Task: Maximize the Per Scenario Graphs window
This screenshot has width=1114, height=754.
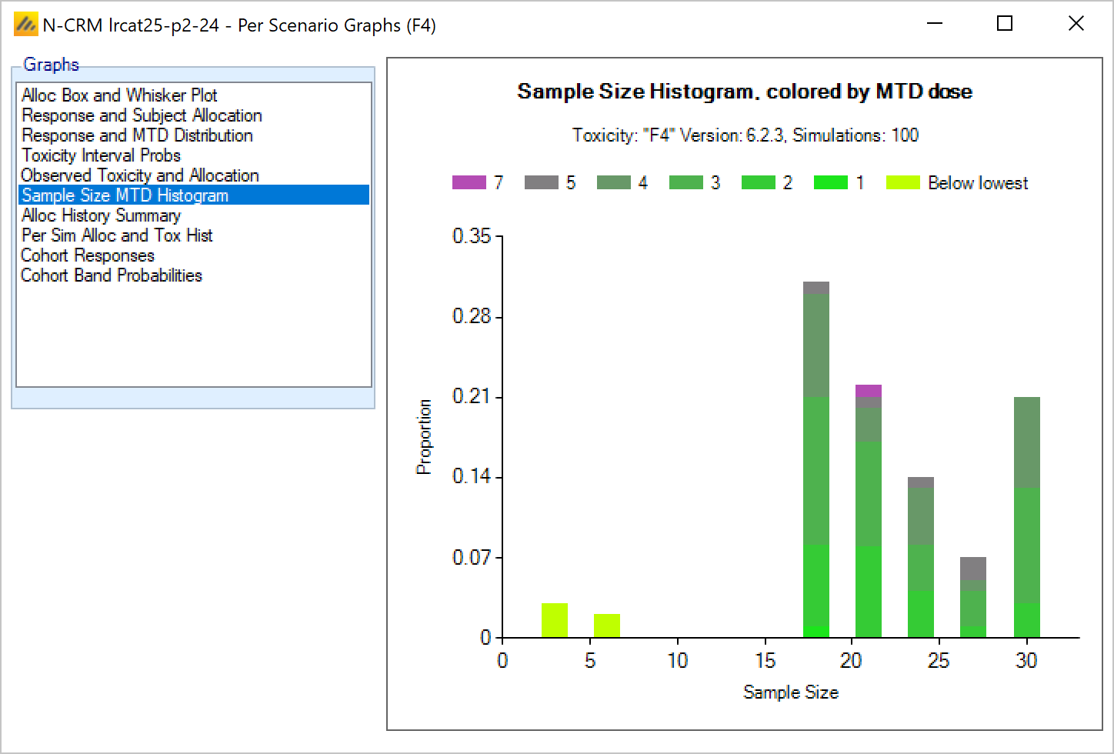Action: click(1004, 24)
